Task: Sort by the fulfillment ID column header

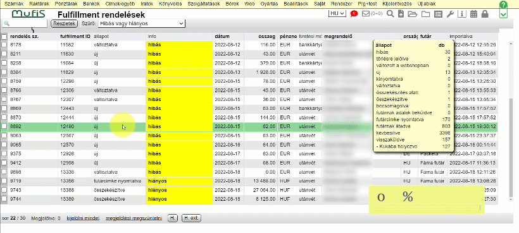Action: point(75,36)
